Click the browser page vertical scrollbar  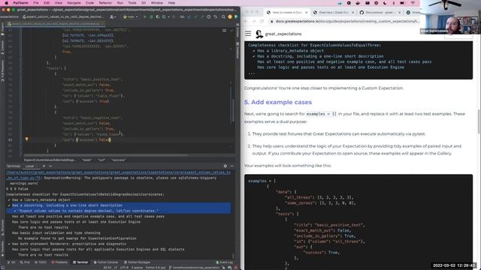point(479,121)
